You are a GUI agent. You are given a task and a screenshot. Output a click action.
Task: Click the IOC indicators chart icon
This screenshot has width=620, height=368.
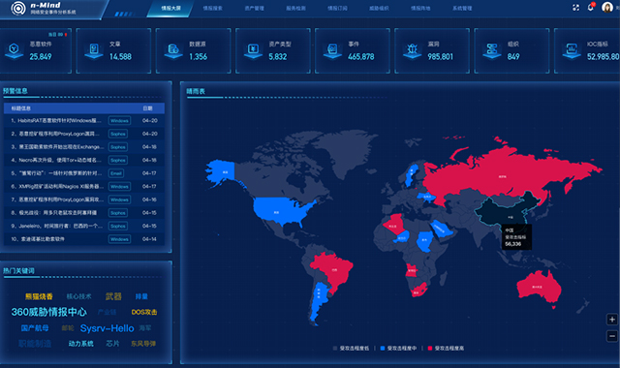(572, 50)
